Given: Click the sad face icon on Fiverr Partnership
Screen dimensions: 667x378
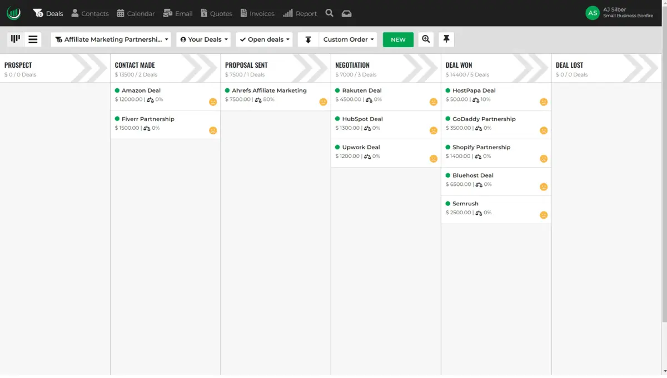Looking at the screenshot, I should [213, 130].
